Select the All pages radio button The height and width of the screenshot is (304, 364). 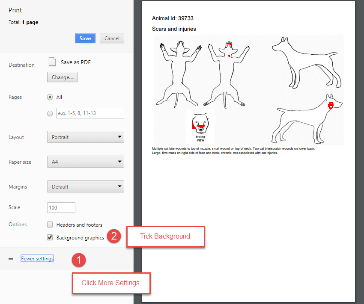pyautogui.click(x=50, y=97)
